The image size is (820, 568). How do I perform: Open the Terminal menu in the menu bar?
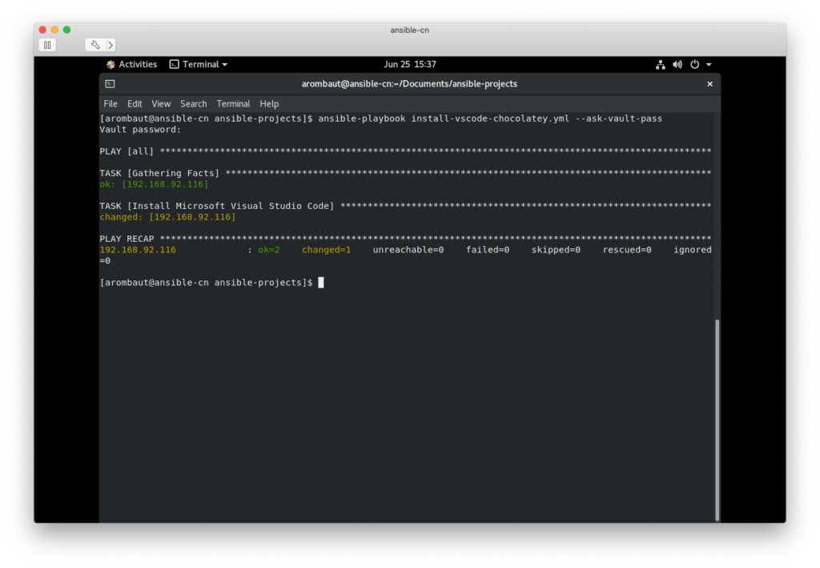233,103
